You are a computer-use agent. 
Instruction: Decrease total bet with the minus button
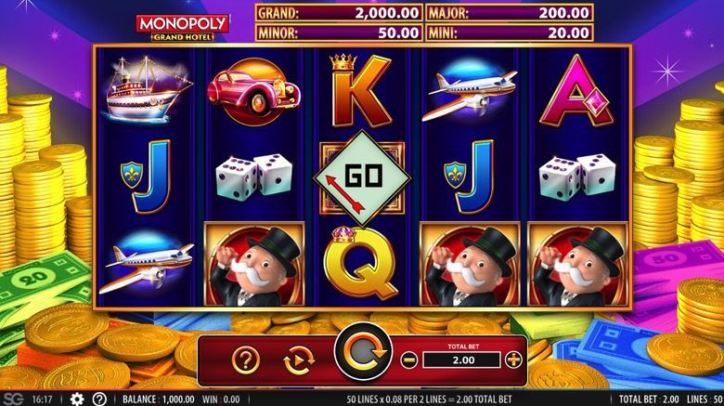[x=409, y=360]
